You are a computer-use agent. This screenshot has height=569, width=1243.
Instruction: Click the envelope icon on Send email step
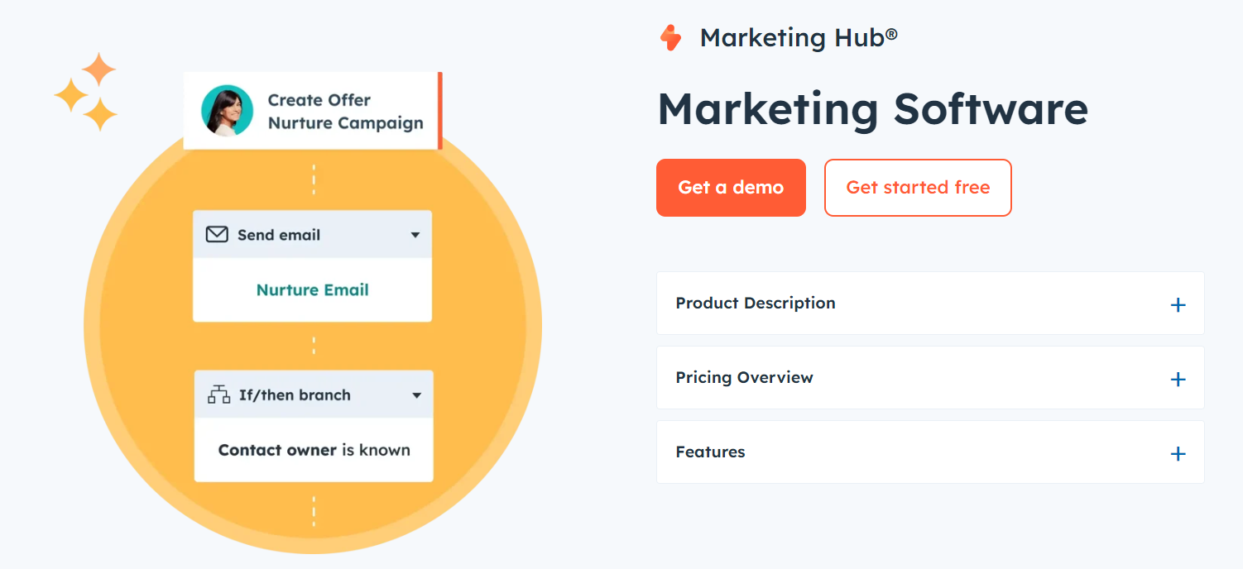216,234
